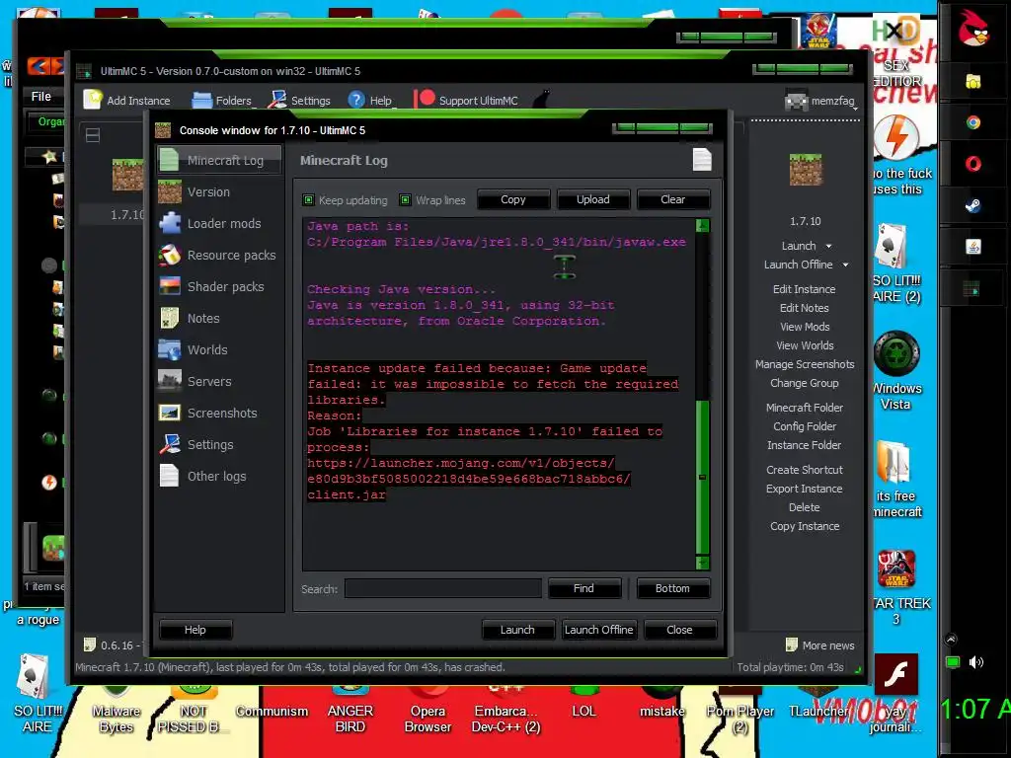Viewport: 1011px width, 758px height.
Task: Click Support UltimMC Patreon button
Action: (x=466, y=100)
